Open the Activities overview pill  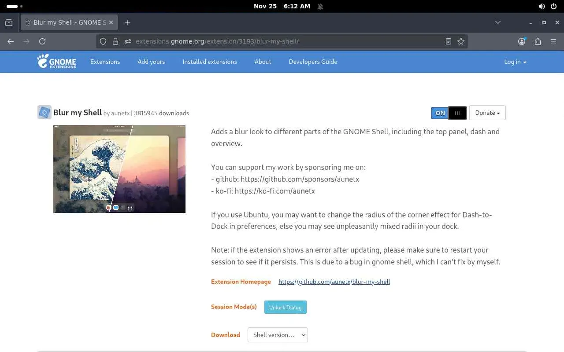[15, 6]
